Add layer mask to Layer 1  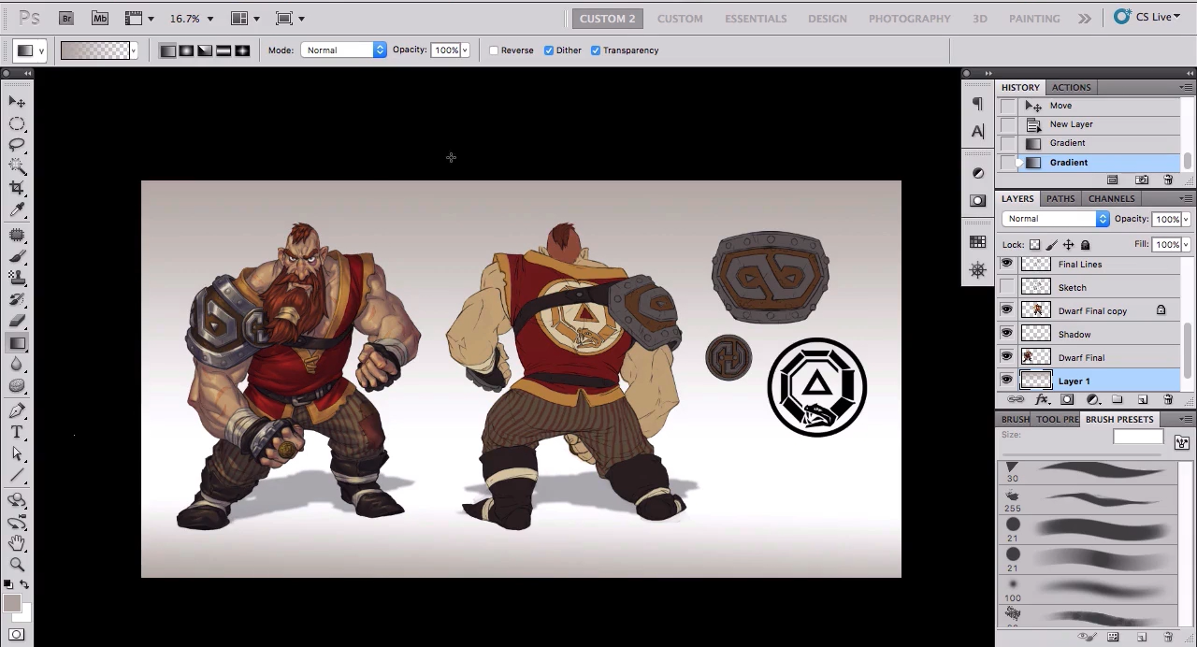click(x=1067, y=400)
